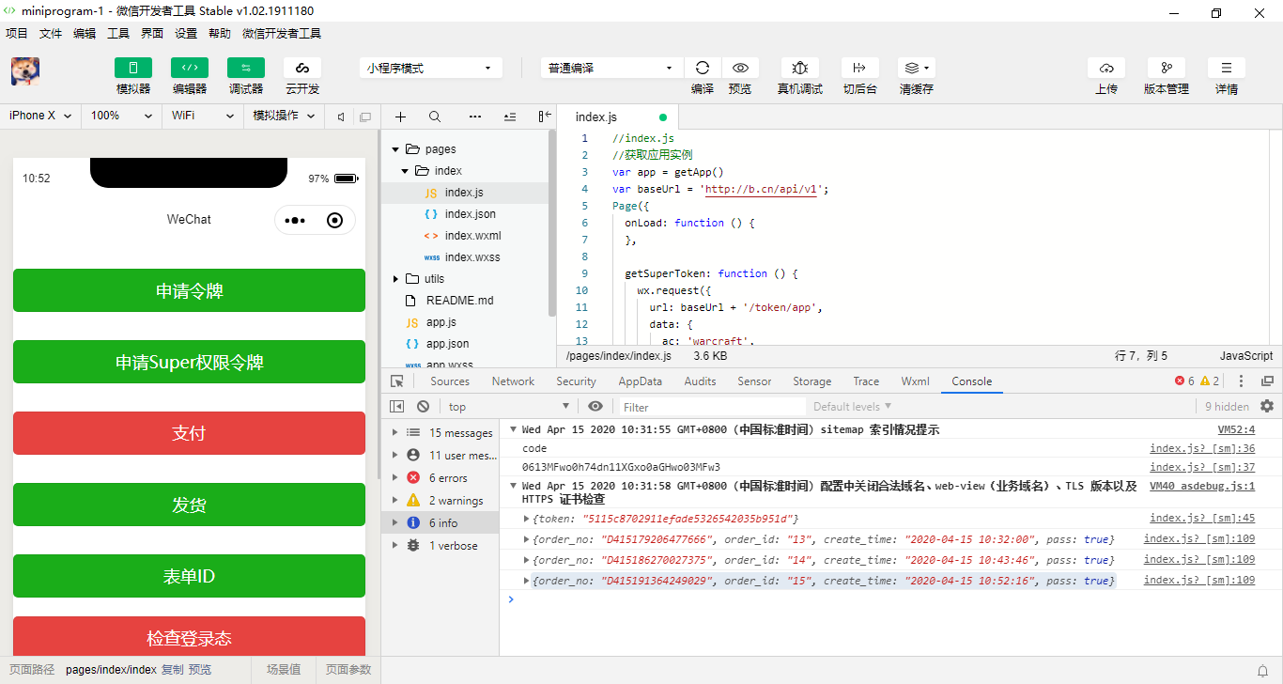Viewport: 1283px width, 684px height.
Task: Click the console Filter input field
Action: point(711,407)
